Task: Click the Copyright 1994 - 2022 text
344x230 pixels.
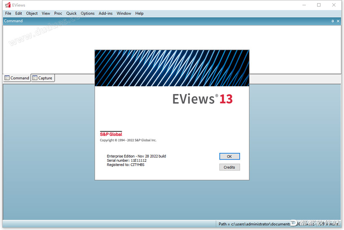Action: pos(128,140)
